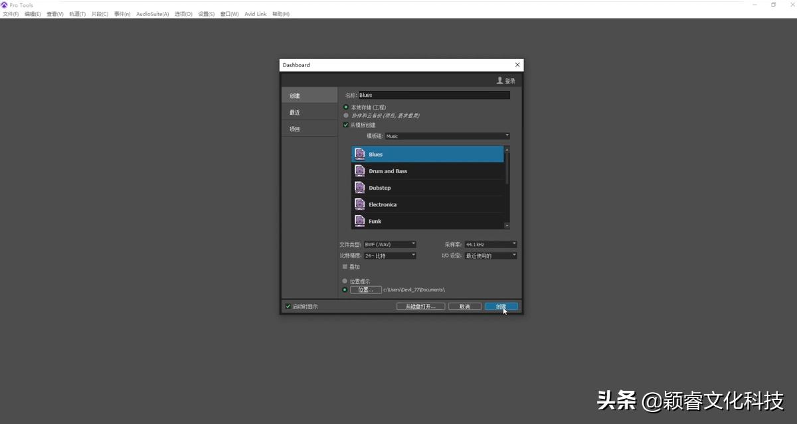
Task: Open the 帮助(H) menu
Action: 281,14
